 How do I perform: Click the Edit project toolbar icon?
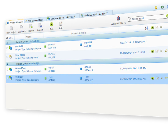point(61,24)
